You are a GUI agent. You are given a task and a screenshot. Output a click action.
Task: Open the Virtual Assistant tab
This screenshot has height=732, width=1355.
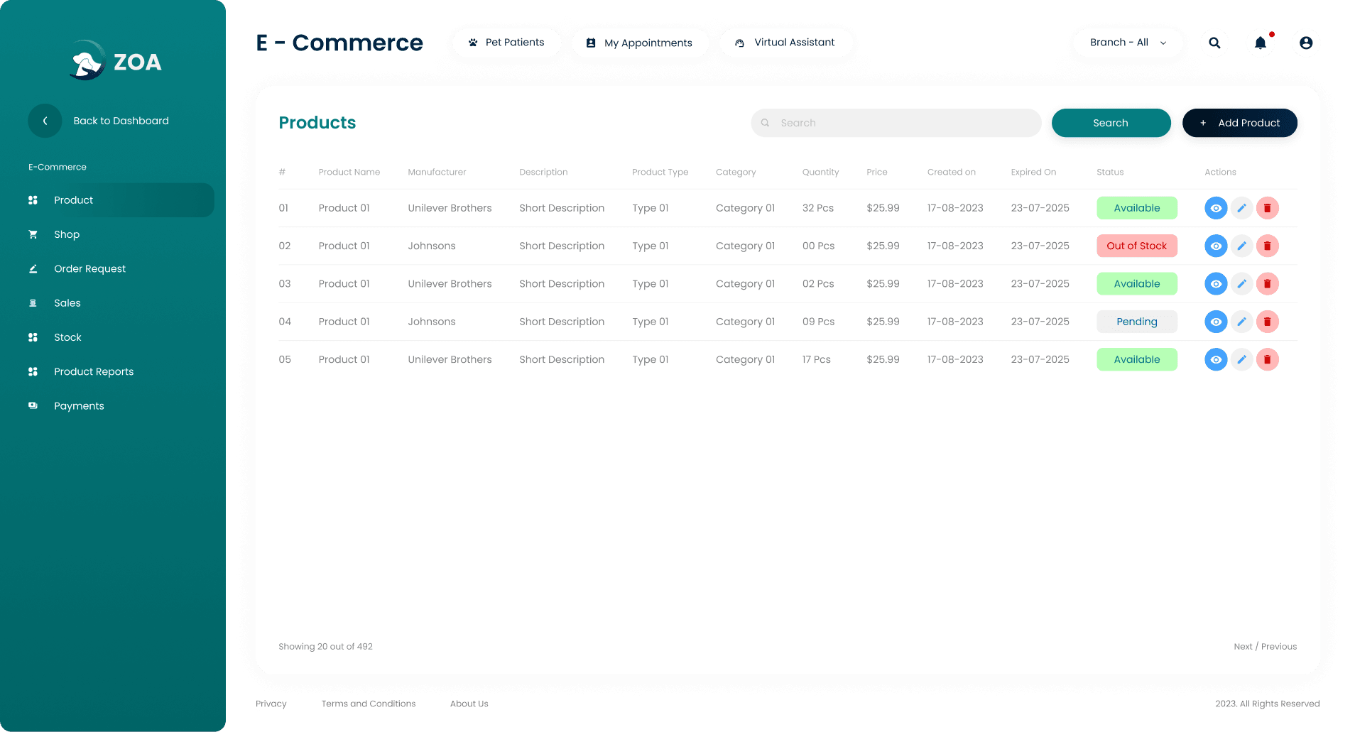(x=785, y=43)
